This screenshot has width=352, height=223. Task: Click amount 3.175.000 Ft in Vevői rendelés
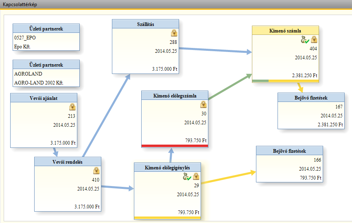(87, 207)
